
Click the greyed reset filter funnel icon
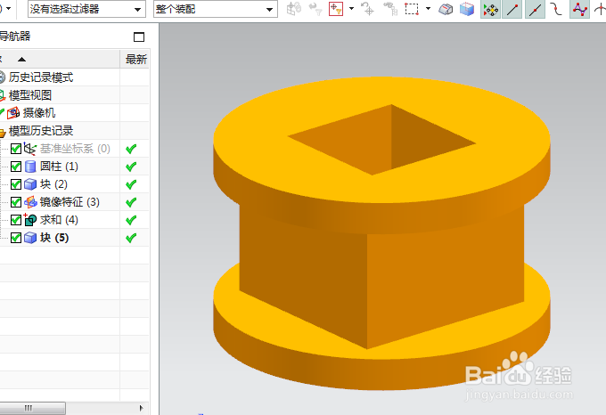coord(315,9)
